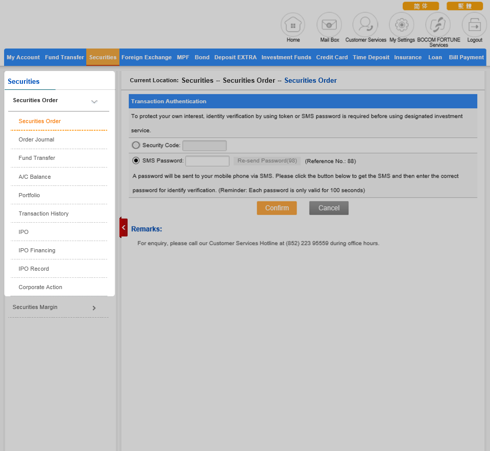Open the Foreign Exchange tab
The image size is (490, 451).
[x=146, y=57]
